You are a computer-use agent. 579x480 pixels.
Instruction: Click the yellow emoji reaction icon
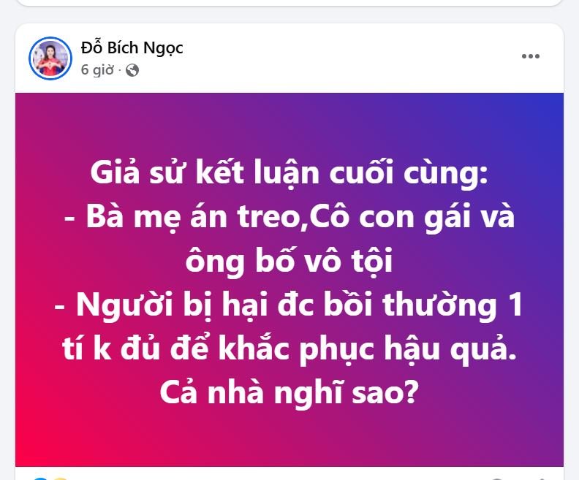[61, 478]
